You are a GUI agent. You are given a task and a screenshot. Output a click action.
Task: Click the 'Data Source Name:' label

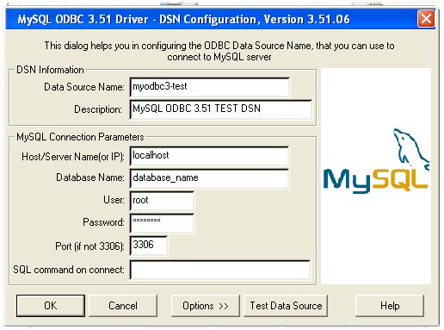(x=84, y=87)
